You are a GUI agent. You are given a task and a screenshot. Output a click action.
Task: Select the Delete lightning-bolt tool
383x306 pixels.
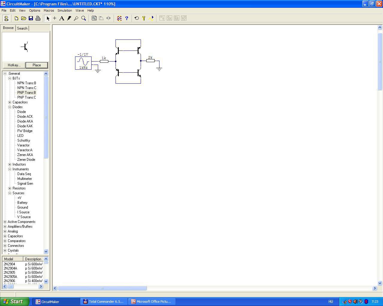point(69,18)
